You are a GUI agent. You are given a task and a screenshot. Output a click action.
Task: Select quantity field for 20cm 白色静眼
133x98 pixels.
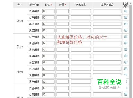pyautogui.click(x=63, y=18)
